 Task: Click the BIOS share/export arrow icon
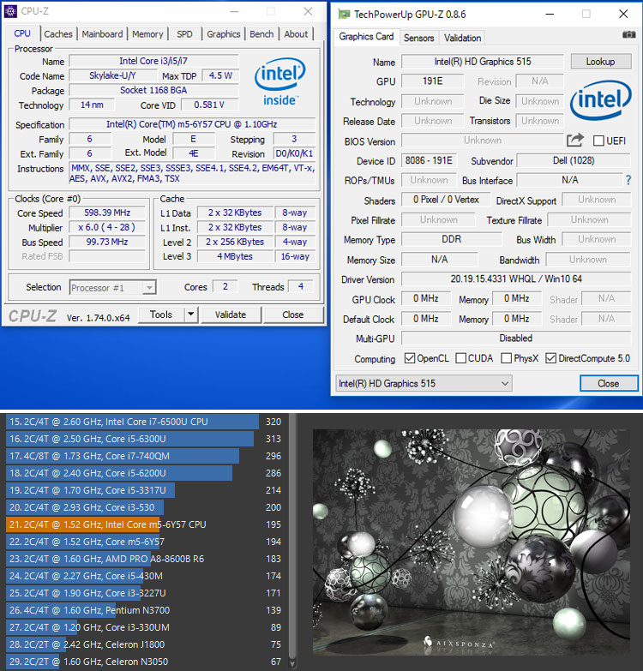click(575, 140)
